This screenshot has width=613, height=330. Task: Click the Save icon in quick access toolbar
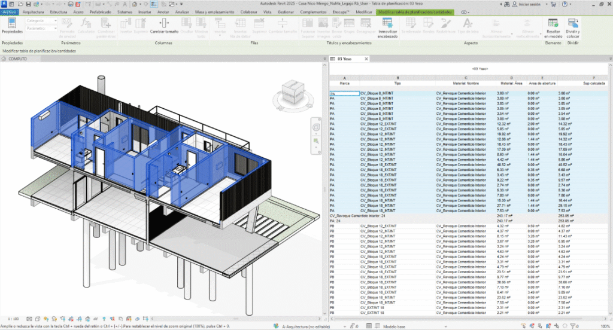(28, 4)
